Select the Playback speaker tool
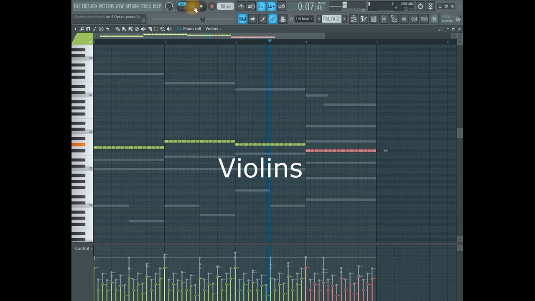 tap(169, 29)
